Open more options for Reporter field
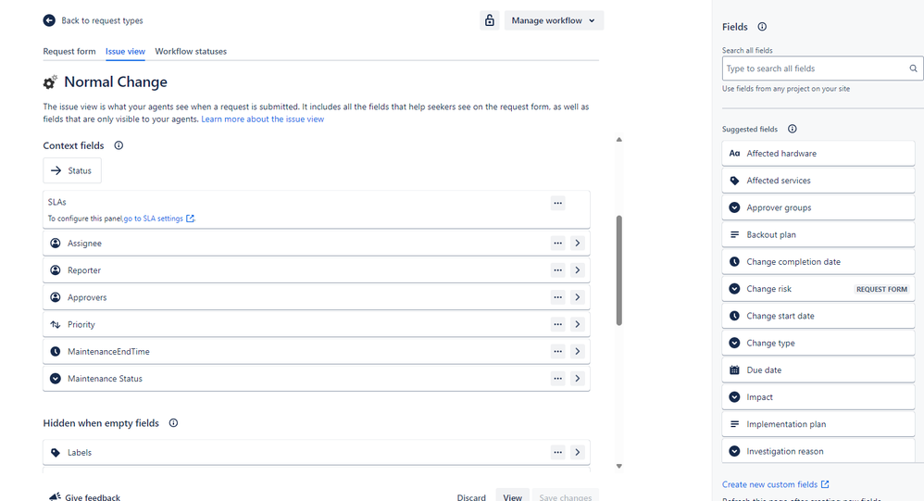 pos(557,270)
